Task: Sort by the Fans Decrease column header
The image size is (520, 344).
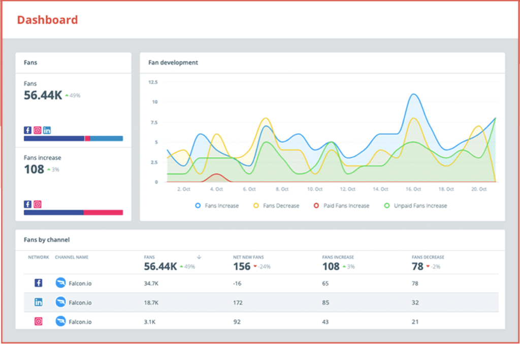Action: (x=428, y=257)
